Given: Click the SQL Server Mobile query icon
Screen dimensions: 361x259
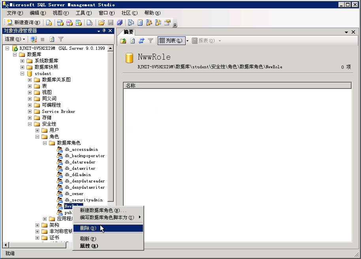Looking at the screenshot, I should coord(90,23).
